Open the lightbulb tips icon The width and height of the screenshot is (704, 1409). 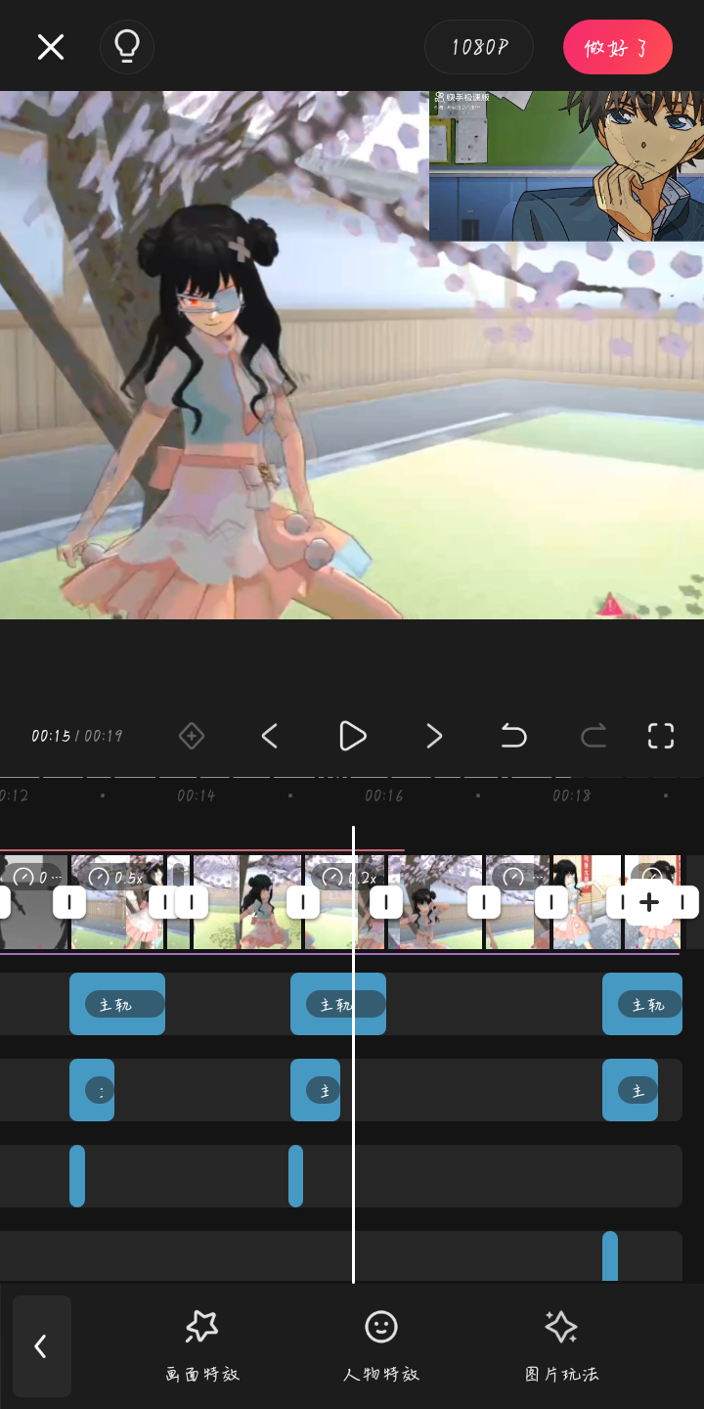pyautogui.click(x=127, y=47)
